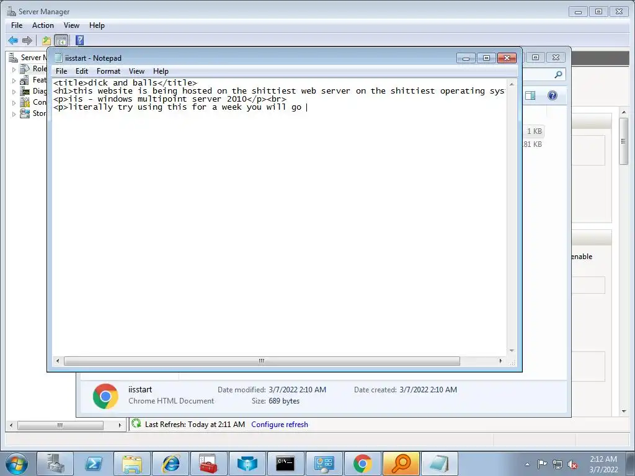Click the orange magnifier app in the taskbar
This screenshot has height=476, width=635.
point(401,464)
